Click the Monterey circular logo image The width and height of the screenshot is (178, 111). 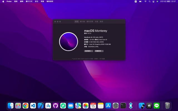tap(68, 42)
